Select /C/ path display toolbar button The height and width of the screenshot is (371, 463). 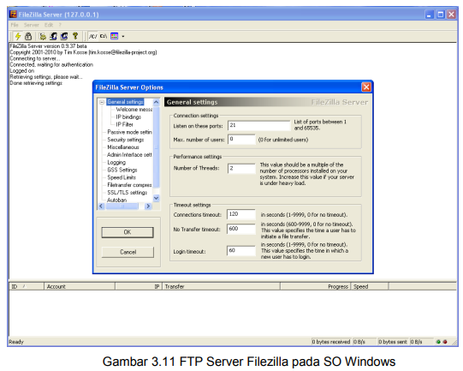[x=92, y=36]
